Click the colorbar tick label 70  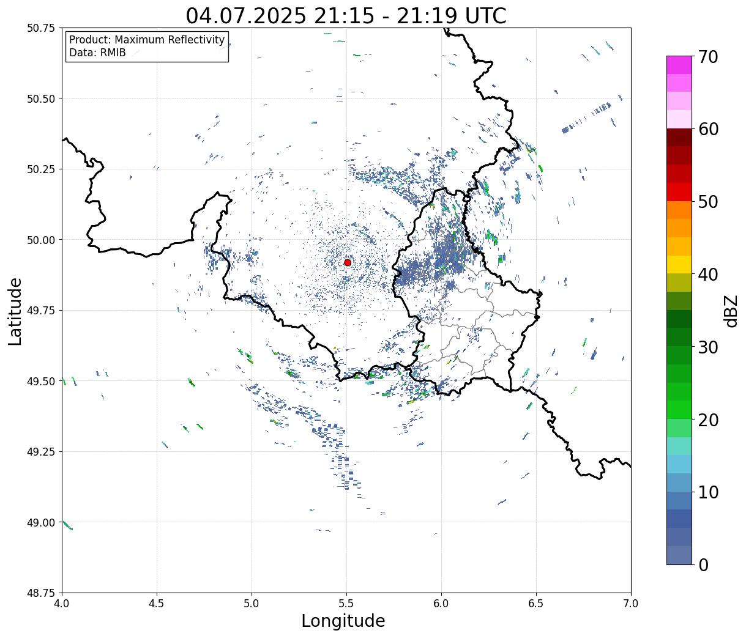pos(707,57)
